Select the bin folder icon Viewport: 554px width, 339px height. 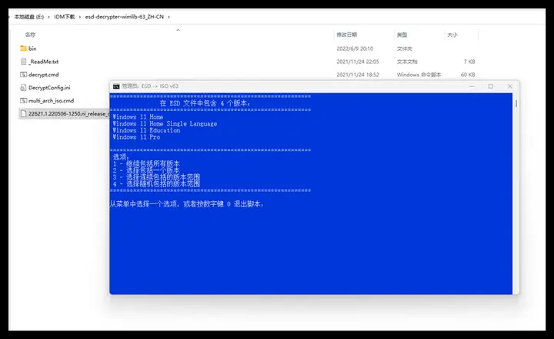[x=23, y=48]
